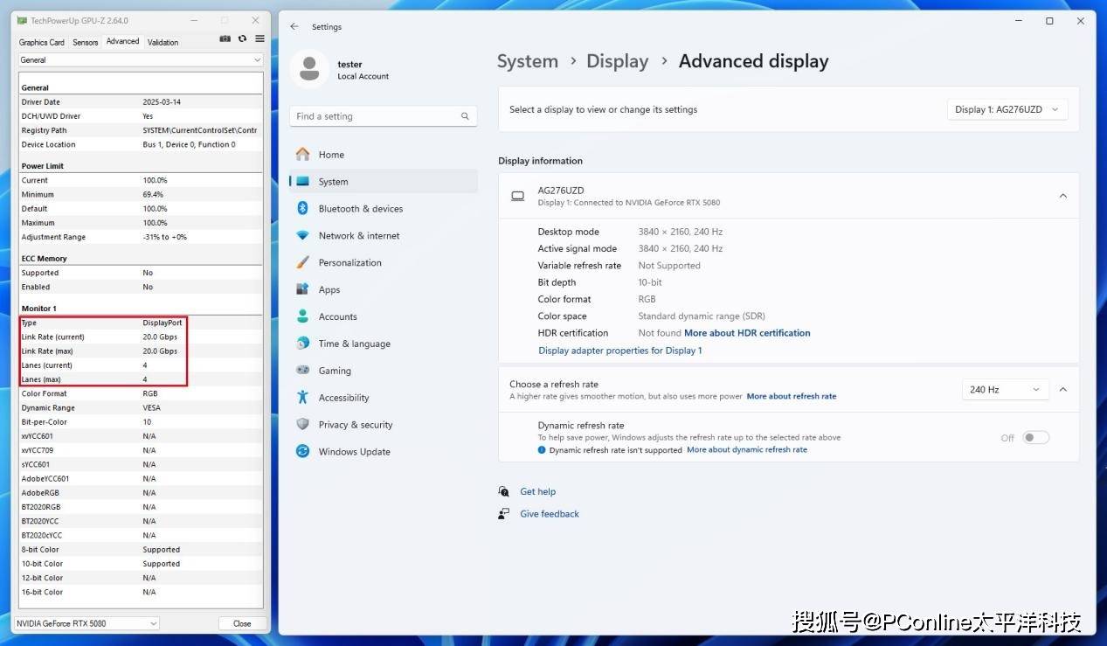The height and width of the screenshot is (646, 1107).
Task: Go back using the Settings back arrow
Action: 294,27
